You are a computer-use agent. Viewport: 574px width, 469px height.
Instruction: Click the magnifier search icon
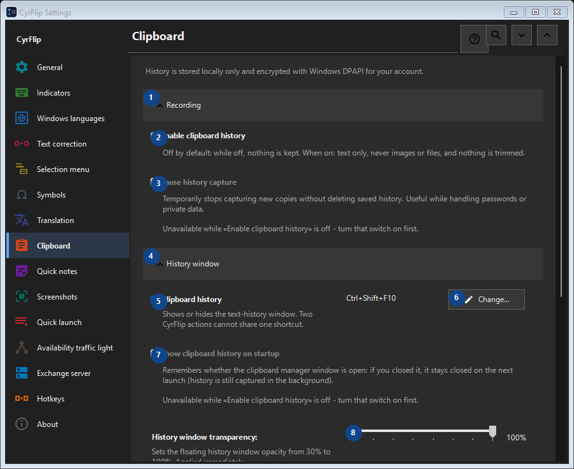tap(496, 35)
